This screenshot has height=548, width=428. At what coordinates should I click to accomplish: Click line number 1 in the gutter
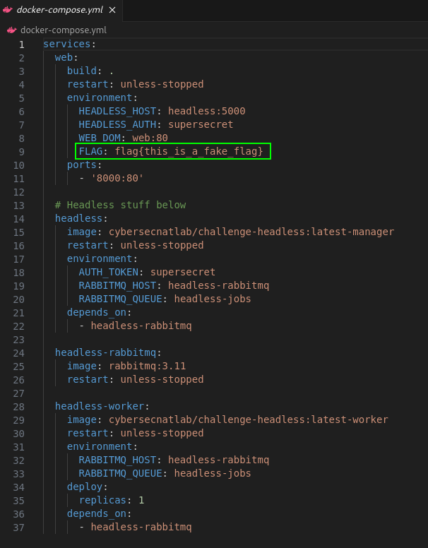(22, 44)
